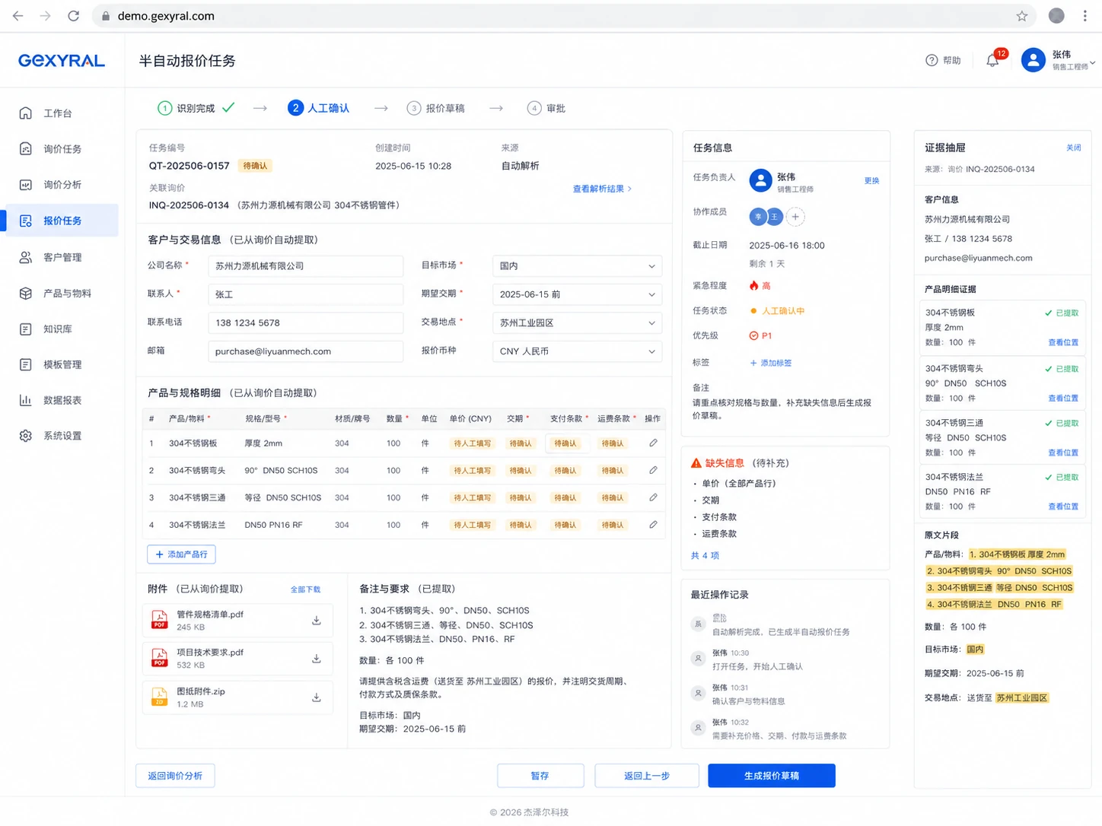Screen dimensions: 1102x826
Task: Click 待人工填写 price for 304不锈钢板
Action: (x=473, y=443)
